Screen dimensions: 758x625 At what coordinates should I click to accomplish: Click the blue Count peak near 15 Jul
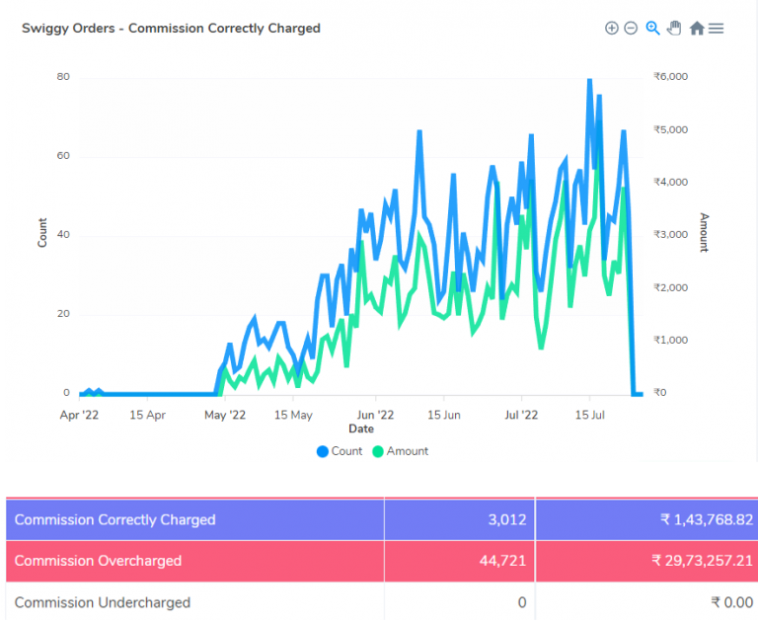point(589,80)
